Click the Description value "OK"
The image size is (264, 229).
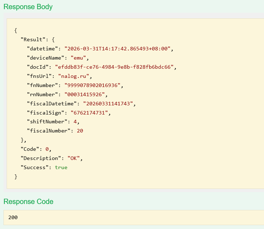click(74, 158)
